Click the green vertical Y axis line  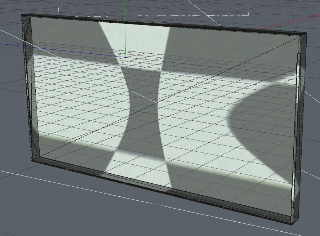(125, 28)
